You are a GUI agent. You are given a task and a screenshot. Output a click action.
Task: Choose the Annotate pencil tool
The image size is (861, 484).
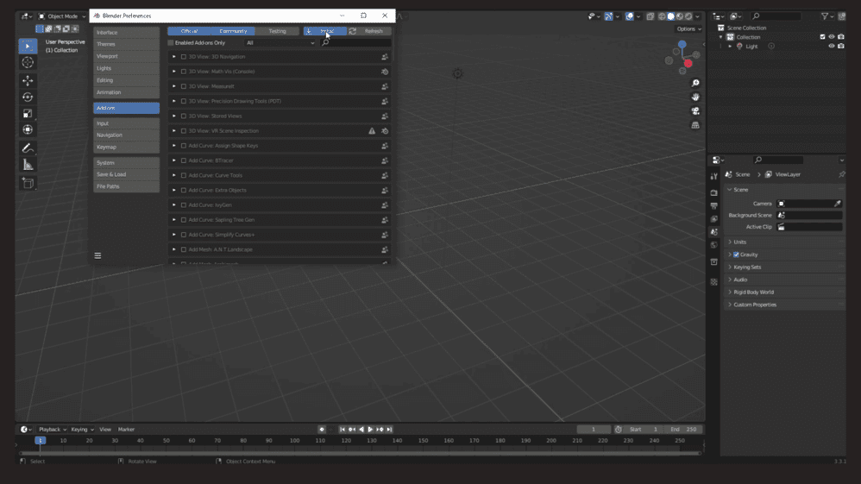(28, 148)
